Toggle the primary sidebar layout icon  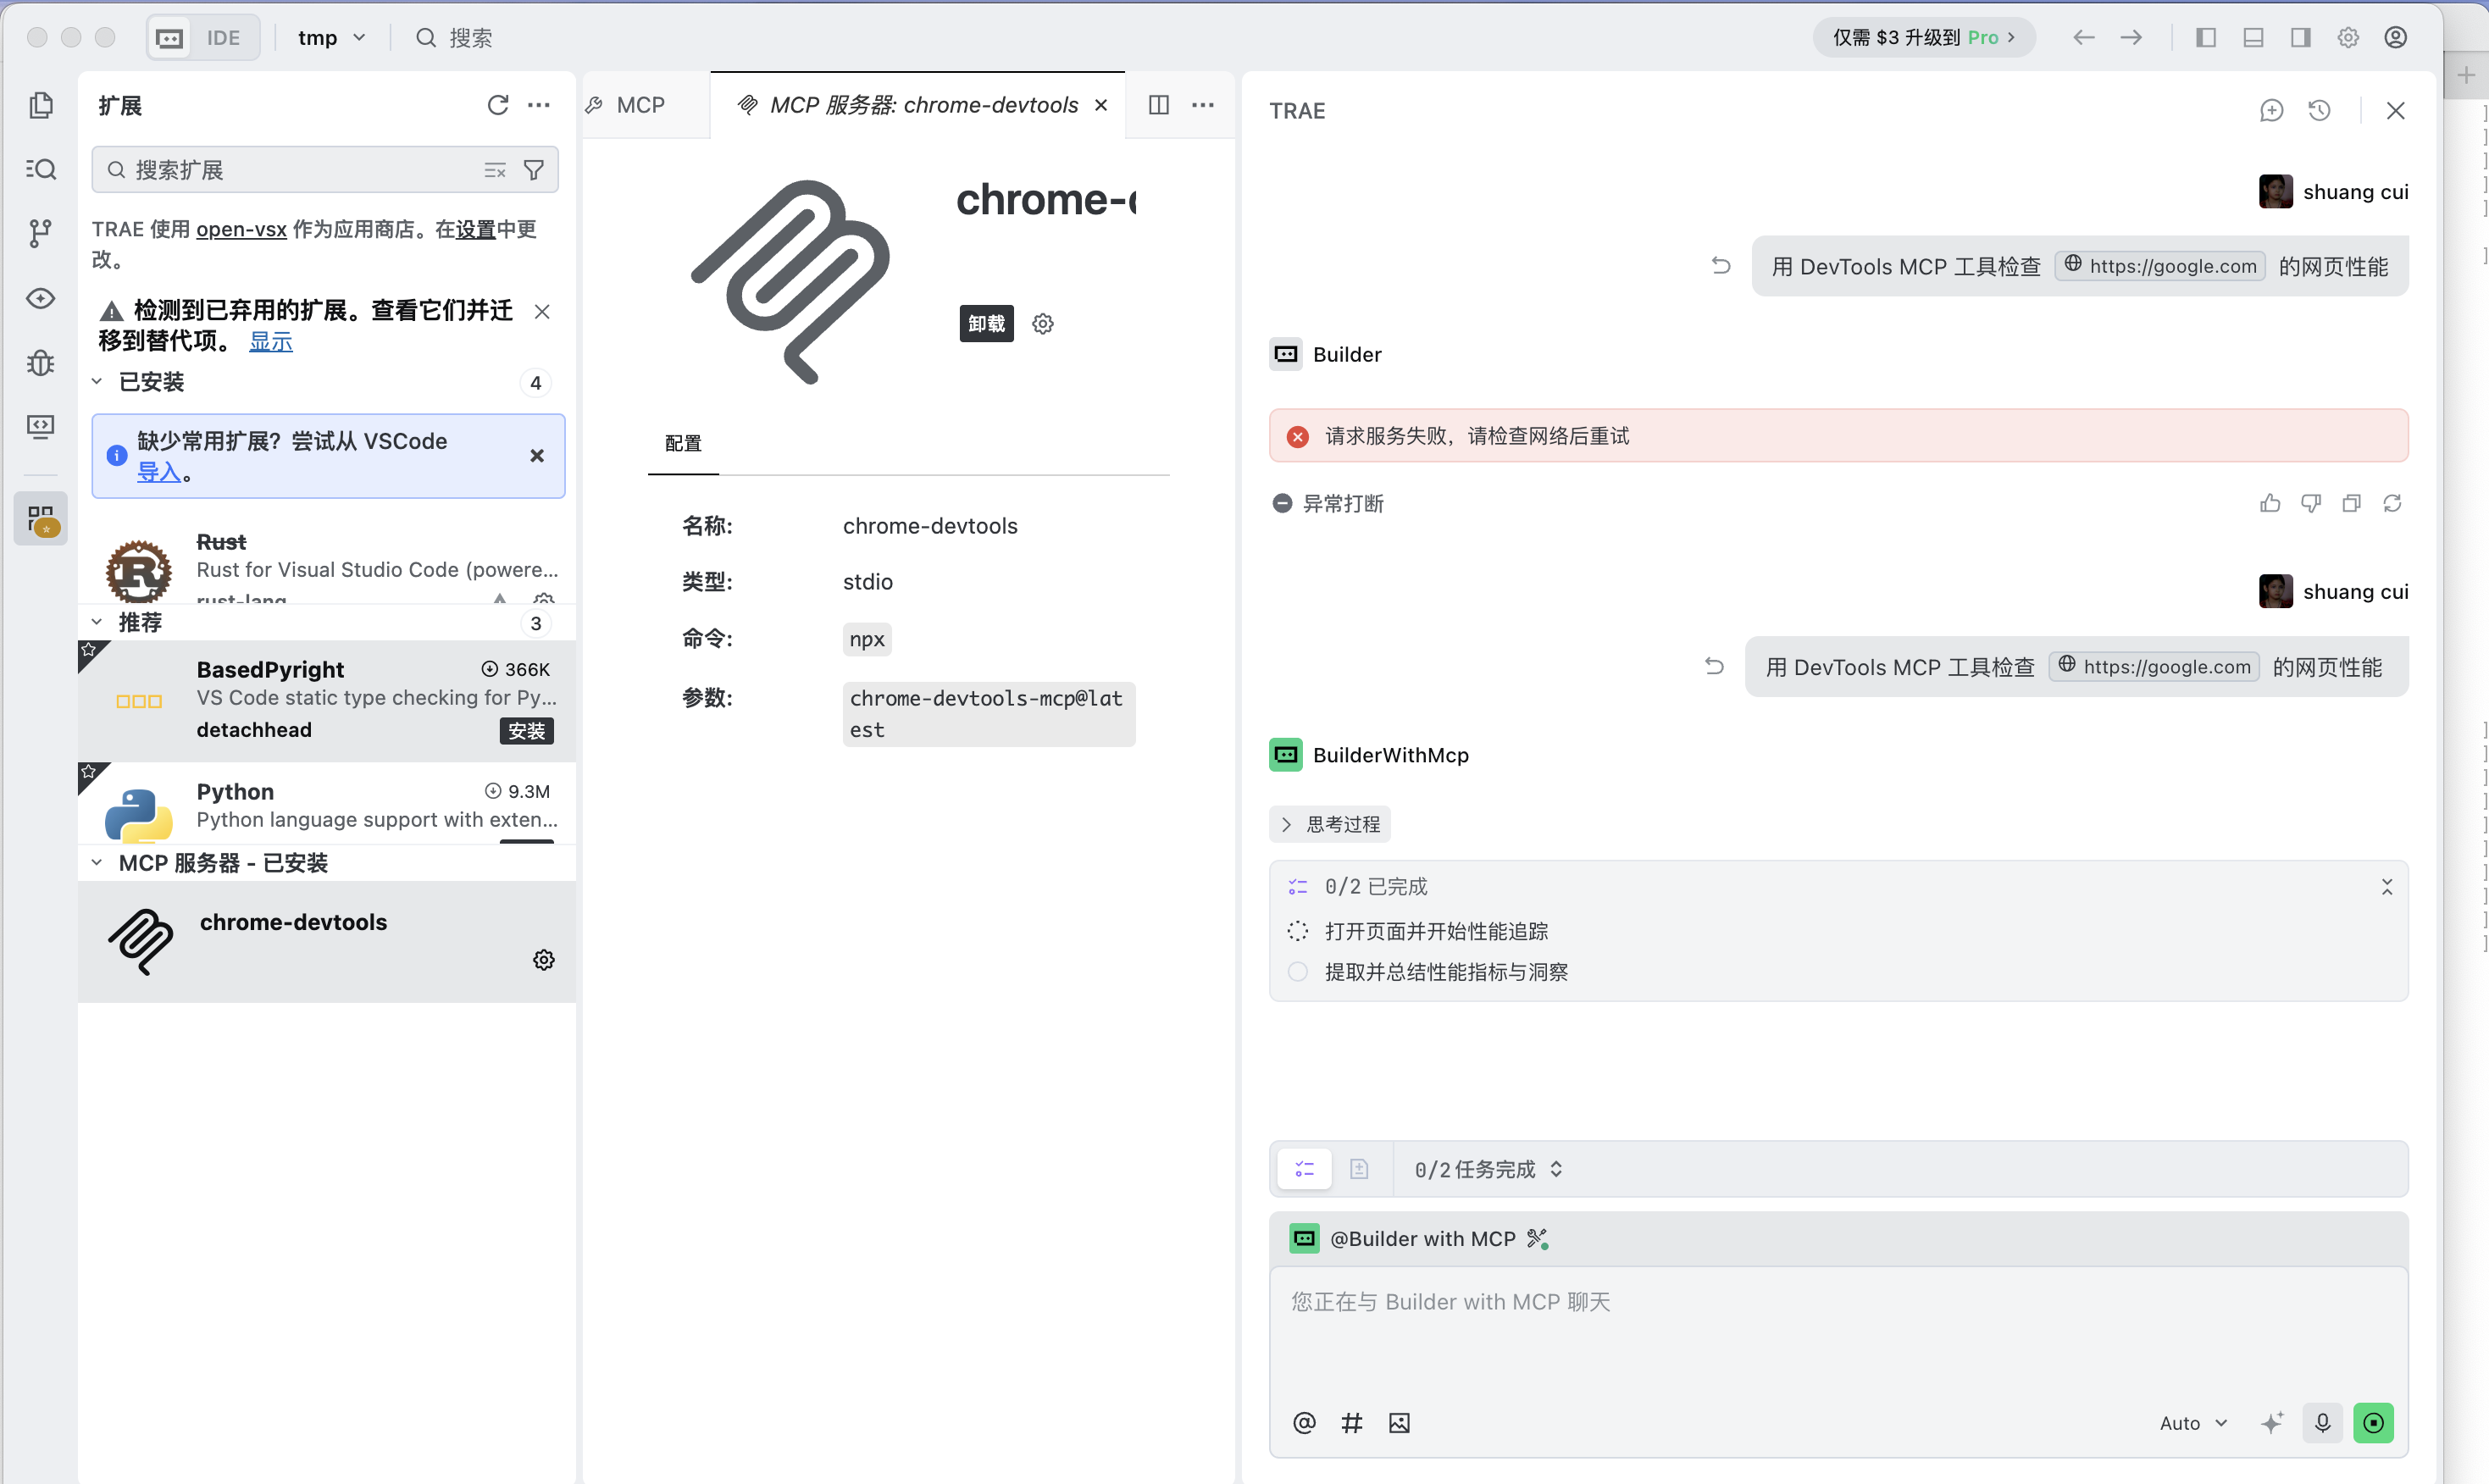[2205, 37]
